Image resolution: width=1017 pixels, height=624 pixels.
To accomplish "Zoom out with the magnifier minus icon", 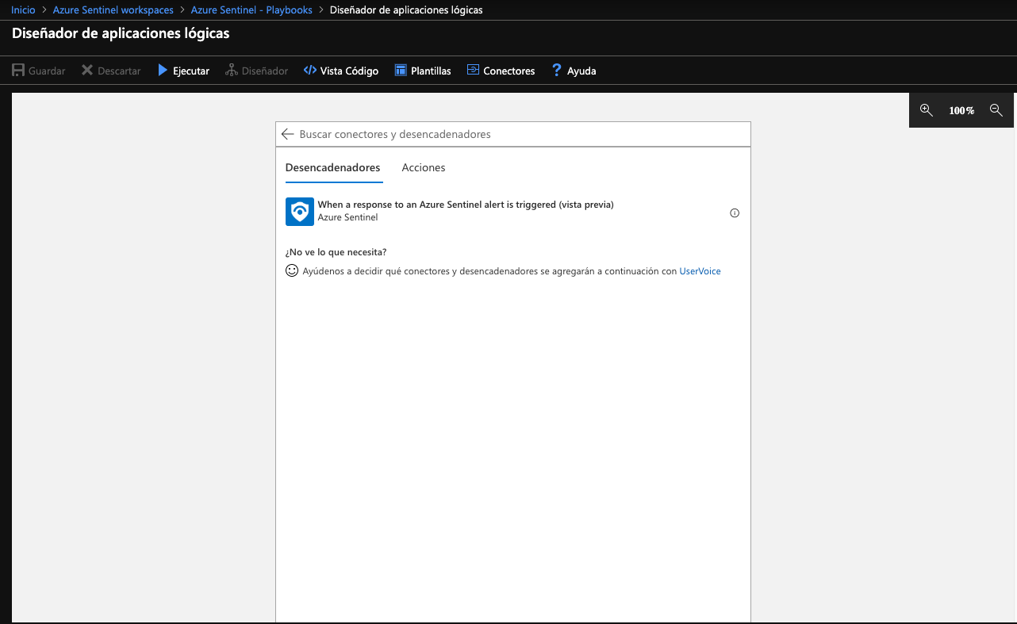I will pyautogui.click(x=996, y=110).
